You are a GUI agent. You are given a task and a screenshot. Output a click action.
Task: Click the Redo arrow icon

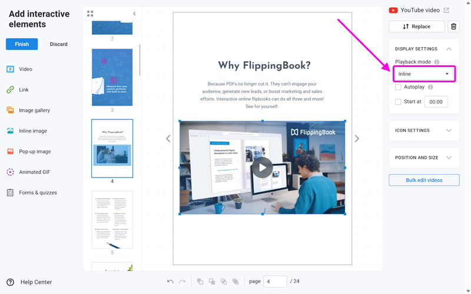(182, 282)
